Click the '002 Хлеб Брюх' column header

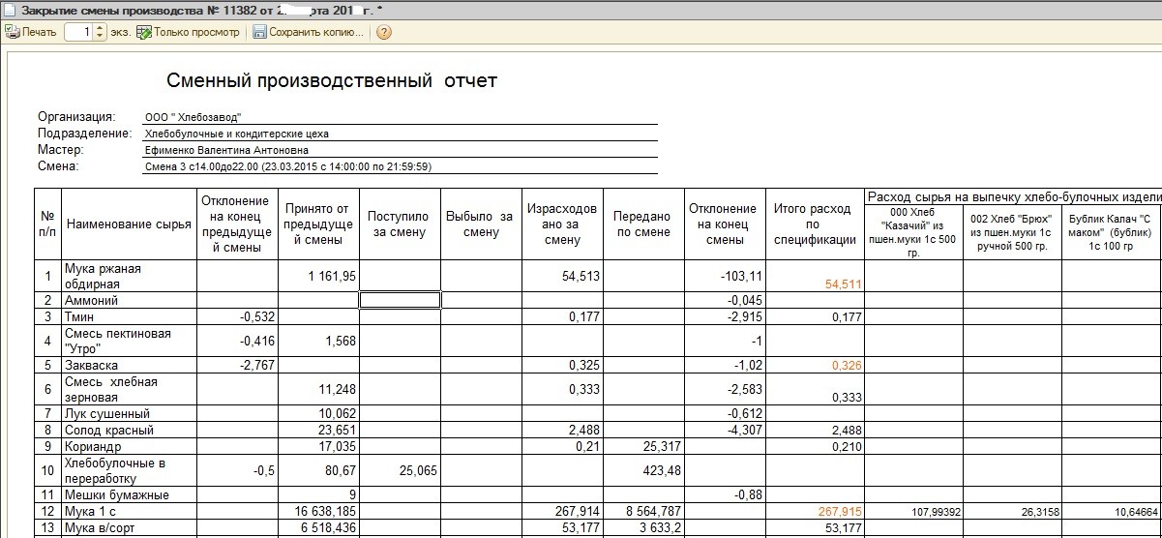coord(1011,231)
